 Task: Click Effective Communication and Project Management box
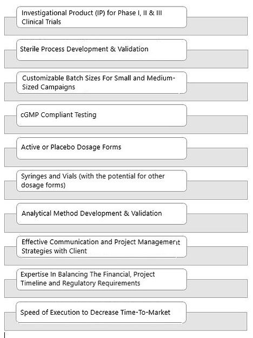click(102, 247)
